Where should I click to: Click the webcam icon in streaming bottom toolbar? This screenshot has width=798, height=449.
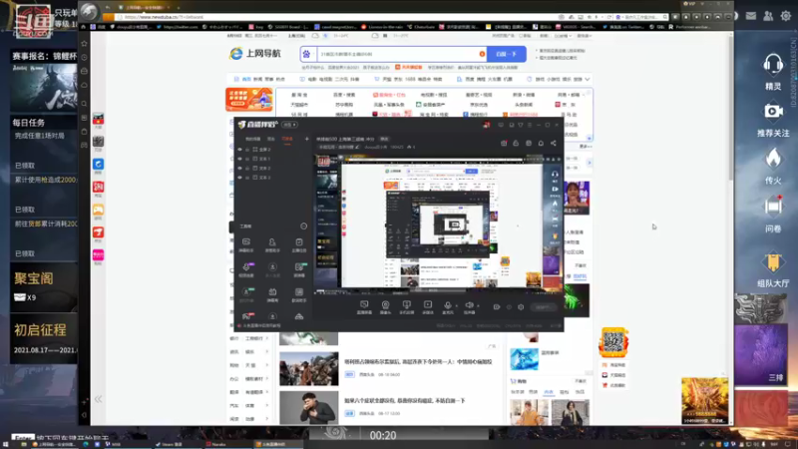385,304
